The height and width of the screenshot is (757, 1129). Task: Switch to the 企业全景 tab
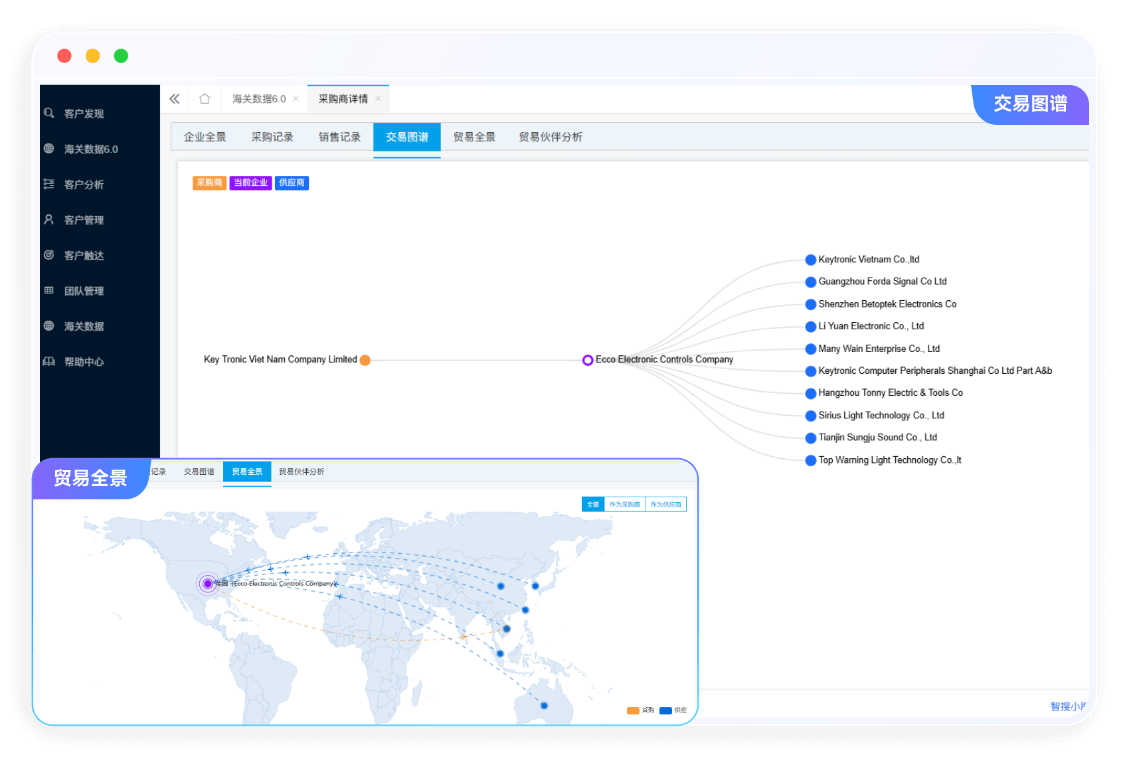point(205,137)
